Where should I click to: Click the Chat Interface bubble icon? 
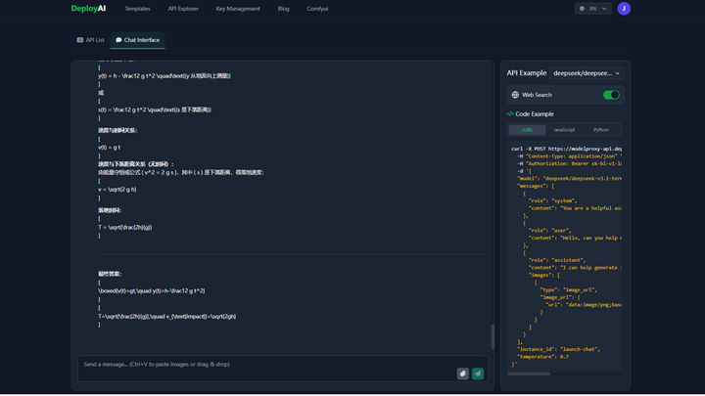(x=118, y=40)
